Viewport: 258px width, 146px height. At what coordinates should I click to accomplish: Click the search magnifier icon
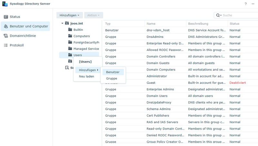click(x=218, y=15)
